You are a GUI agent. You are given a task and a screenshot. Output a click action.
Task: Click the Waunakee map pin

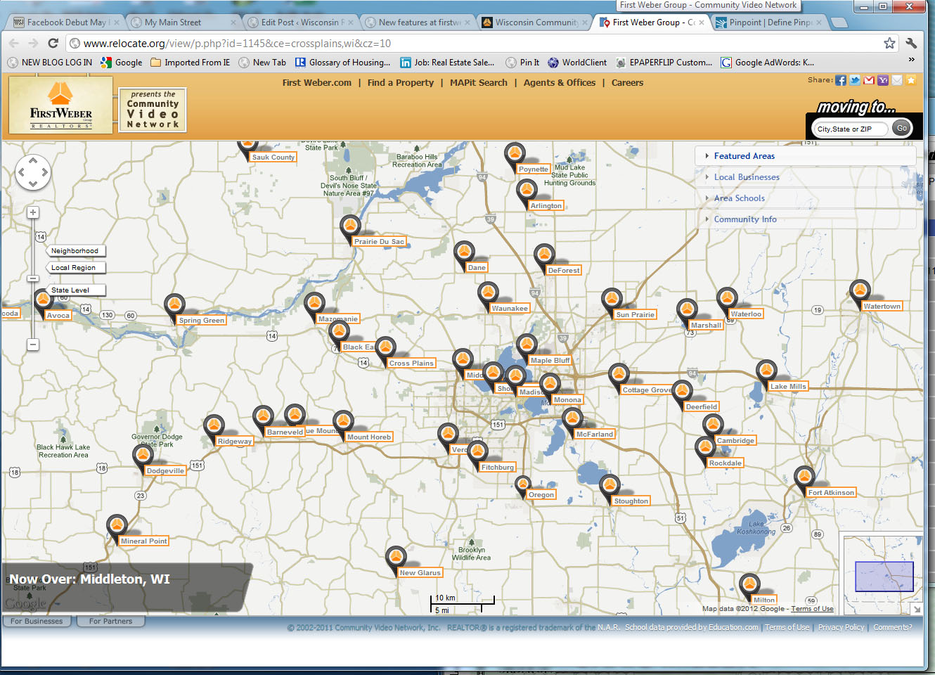[x=488, y=295]
